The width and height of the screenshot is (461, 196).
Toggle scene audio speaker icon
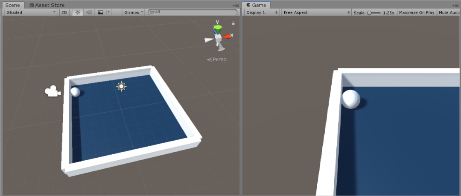(x=89, y=12)
